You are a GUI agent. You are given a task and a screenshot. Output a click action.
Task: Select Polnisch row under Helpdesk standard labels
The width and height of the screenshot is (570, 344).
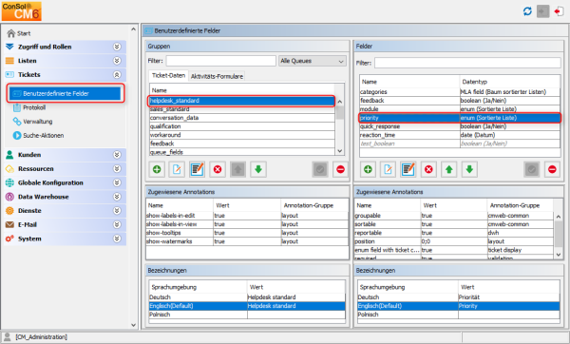[247, 315]
